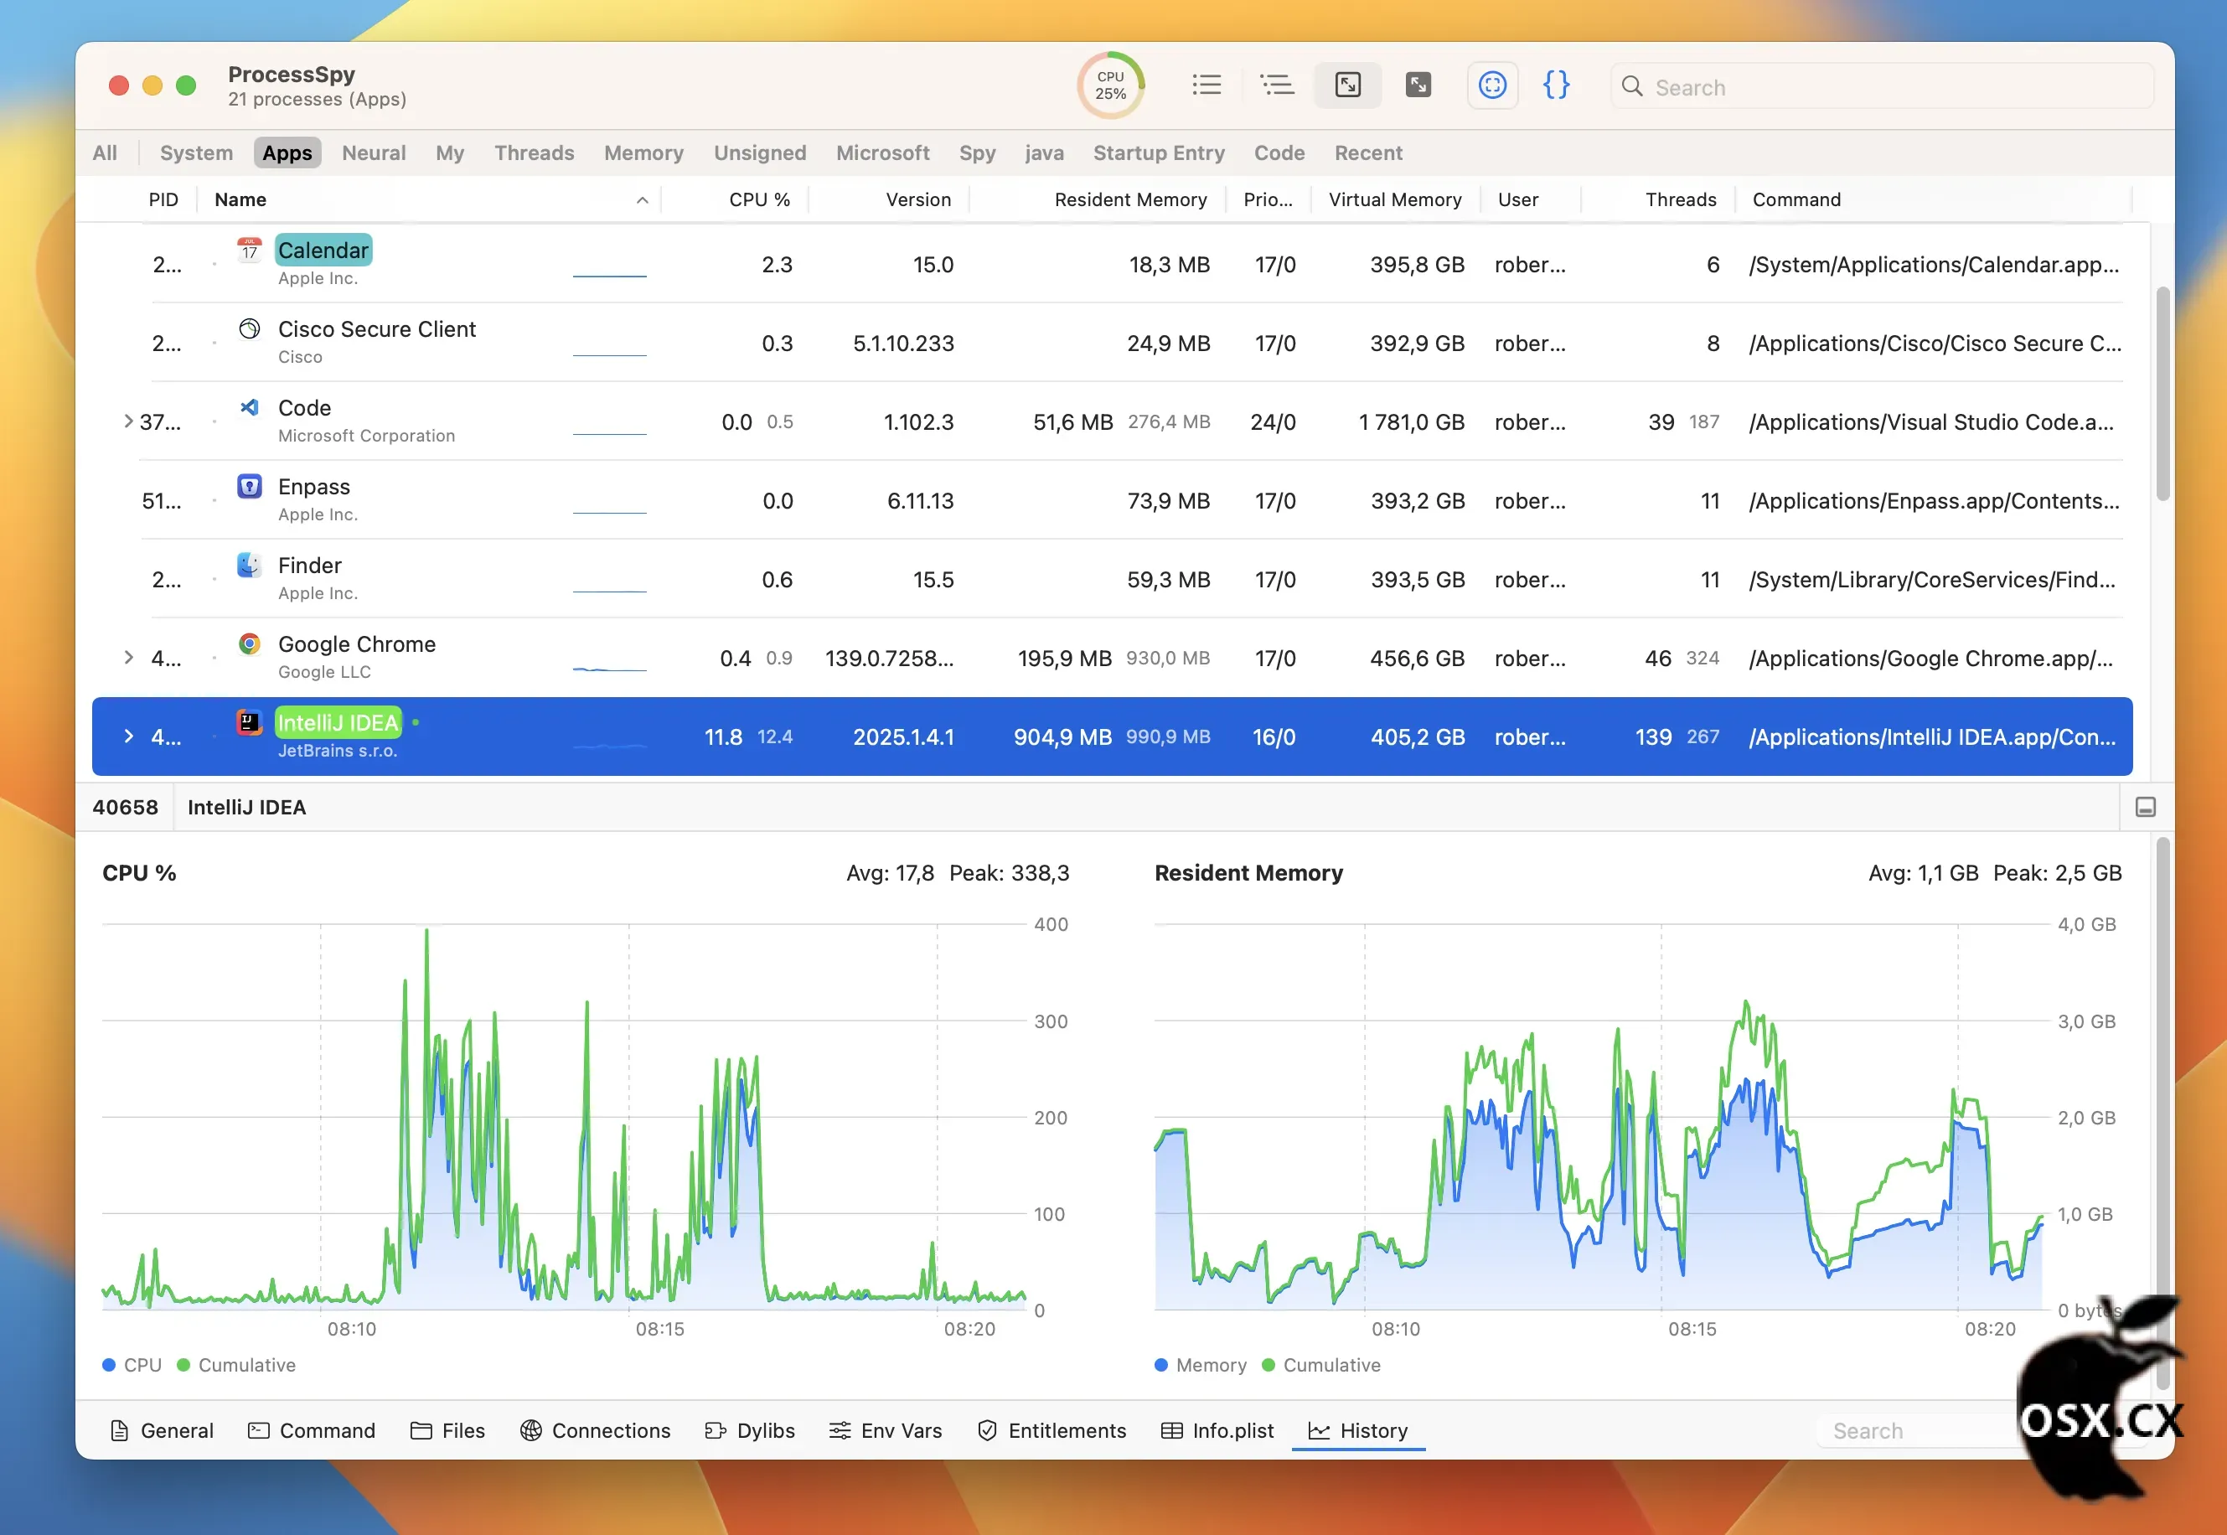Select the flat list view icon
Screen dimensions: 2227x1535
[1206, 85]
